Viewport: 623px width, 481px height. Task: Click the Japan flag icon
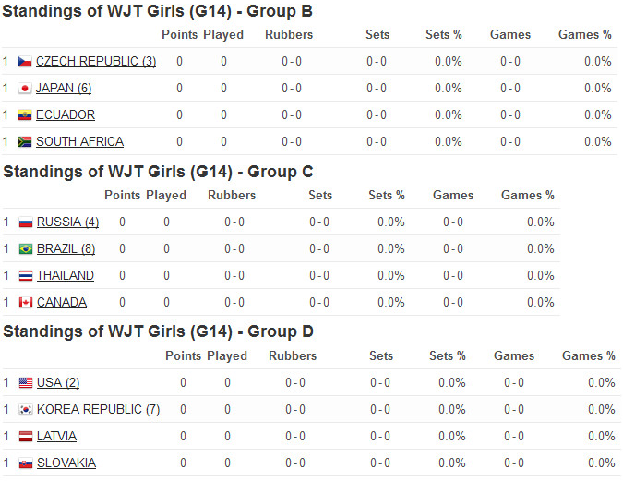[x=25, y=89]
